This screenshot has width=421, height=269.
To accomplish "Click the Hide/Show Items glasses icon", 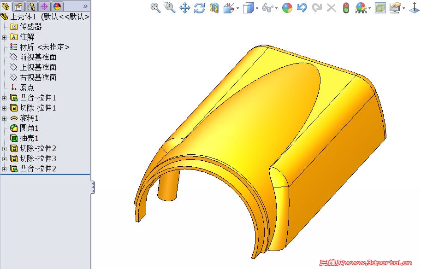I will (267, 8).
